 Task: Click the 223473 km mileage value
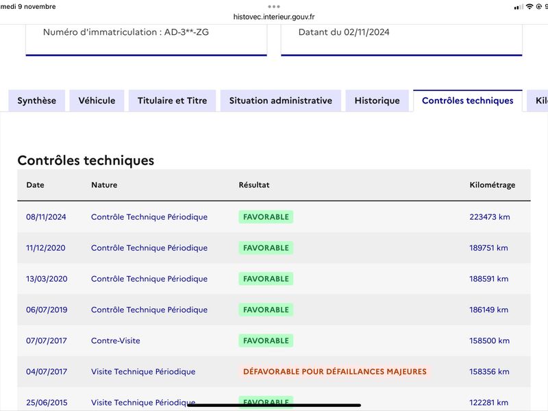[x=490, y=217]
